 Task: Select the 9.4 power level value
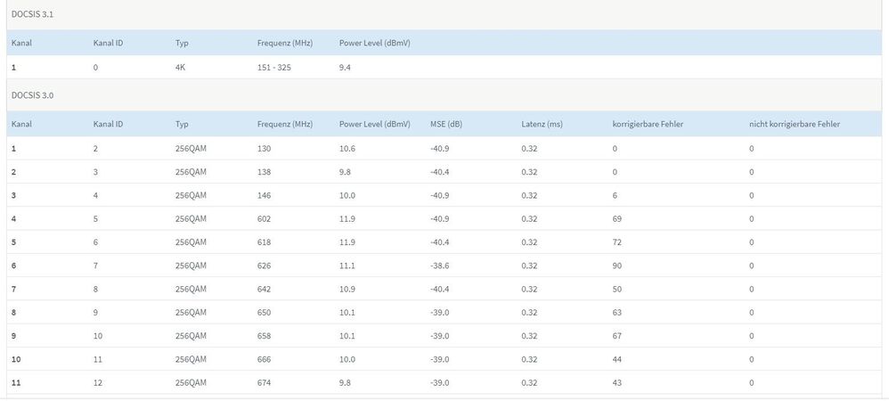tap(345, 67)
